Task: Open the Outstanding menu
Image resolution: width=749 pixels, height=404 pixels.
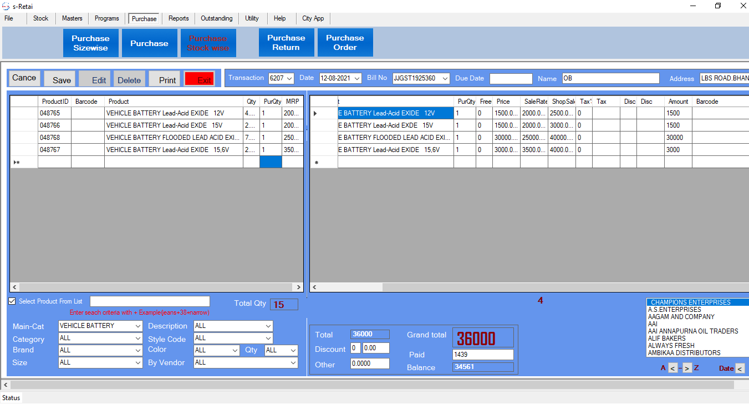Action: 216,18
